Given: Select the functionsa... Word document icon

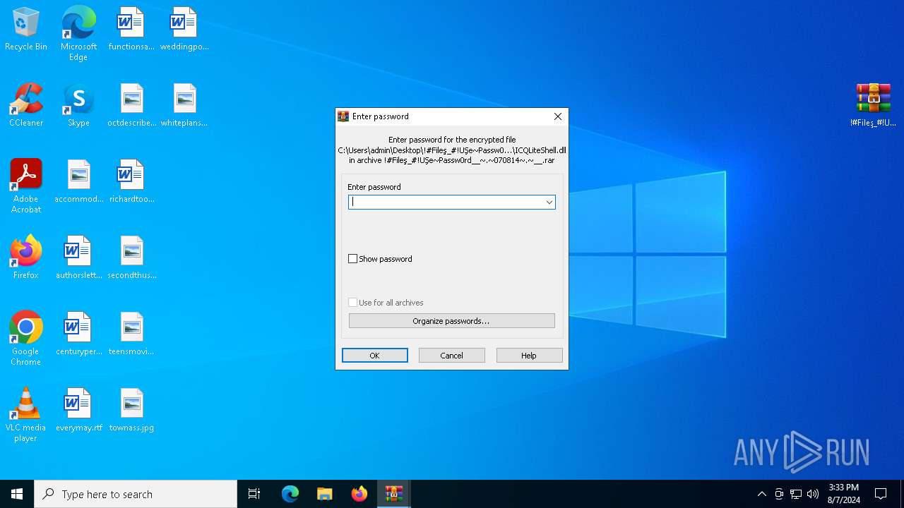Looking at the screenshot, I should 131,30.
